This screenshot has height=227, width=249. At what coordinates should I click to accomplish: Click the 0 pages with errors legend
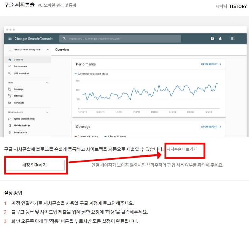pyautogui.click(x=86, y=136)
